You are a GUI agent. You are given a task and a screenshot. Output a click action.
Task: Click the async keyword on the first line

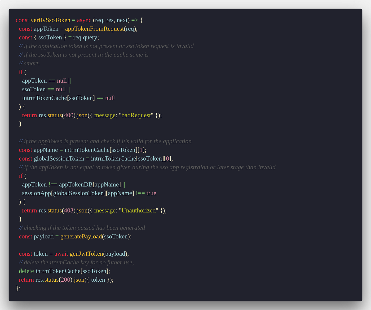point(84,20)
